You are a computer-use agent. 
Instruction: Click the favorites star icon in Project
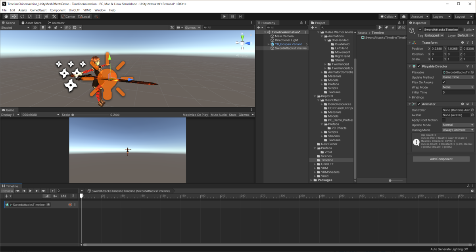click(393, 27)
